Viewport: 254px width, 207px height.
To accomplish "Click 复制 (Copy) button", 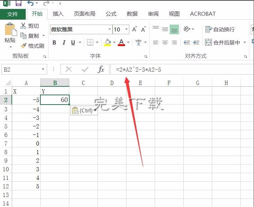I will (30, 36).
